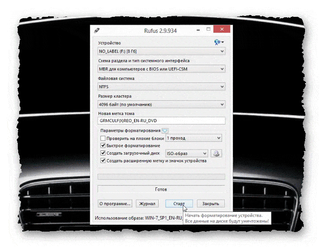
Task: Click the Rufus 2.9.934 title text
Action: coord(160,31)
